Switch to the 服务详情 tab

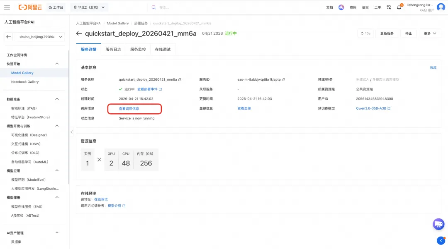(89, 50)
